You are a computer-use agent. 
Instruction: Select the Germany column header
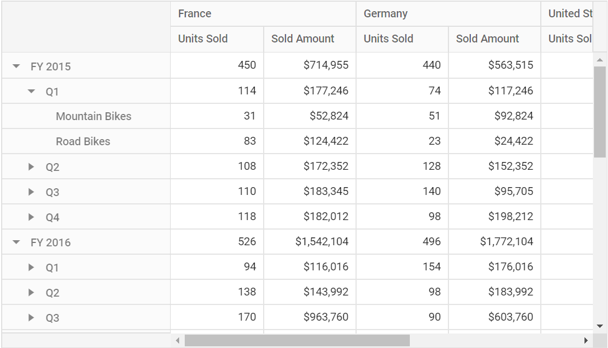(448, 13)
